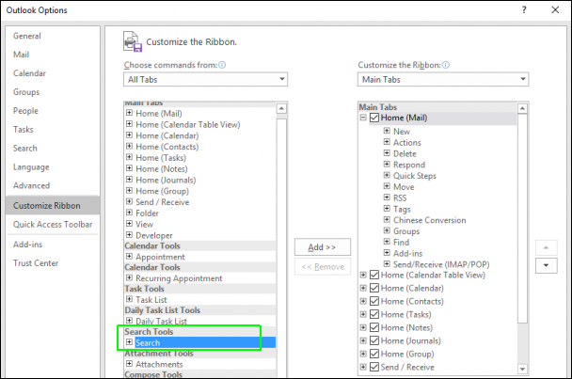
Task: Toggle the Home (Mail) checkbox
Action: 374,118
